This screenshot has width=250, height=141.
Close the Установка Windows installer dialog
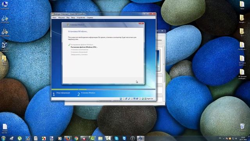141,23
